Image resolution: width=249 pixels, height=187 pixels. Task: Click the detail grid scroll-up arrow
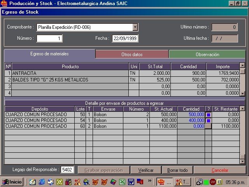[242, 109]
